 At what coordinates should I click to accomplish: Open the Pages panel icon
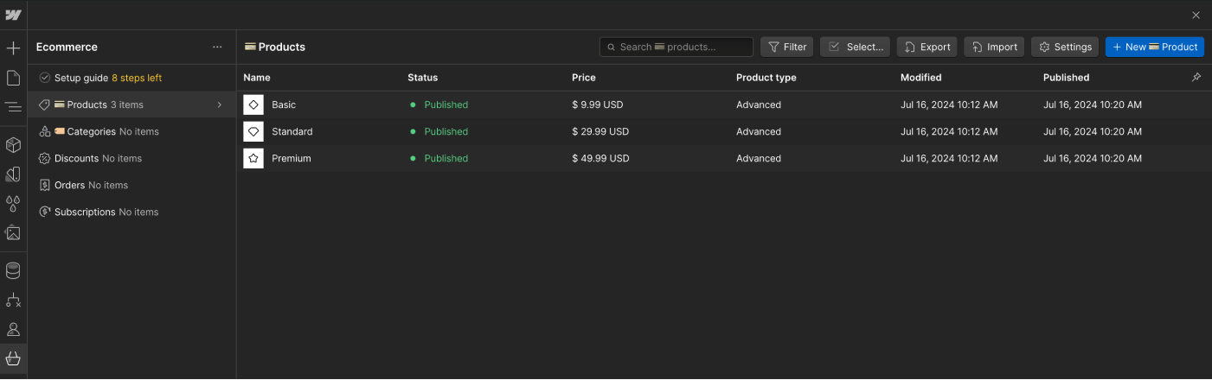13,78
